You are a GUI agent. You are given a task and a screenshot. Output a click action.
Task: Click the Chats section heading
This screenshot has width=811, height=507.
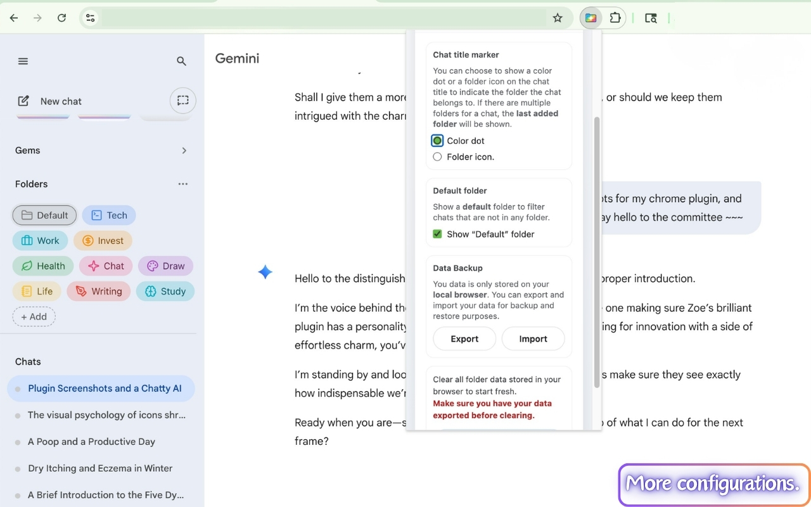(x=28, y=361)
